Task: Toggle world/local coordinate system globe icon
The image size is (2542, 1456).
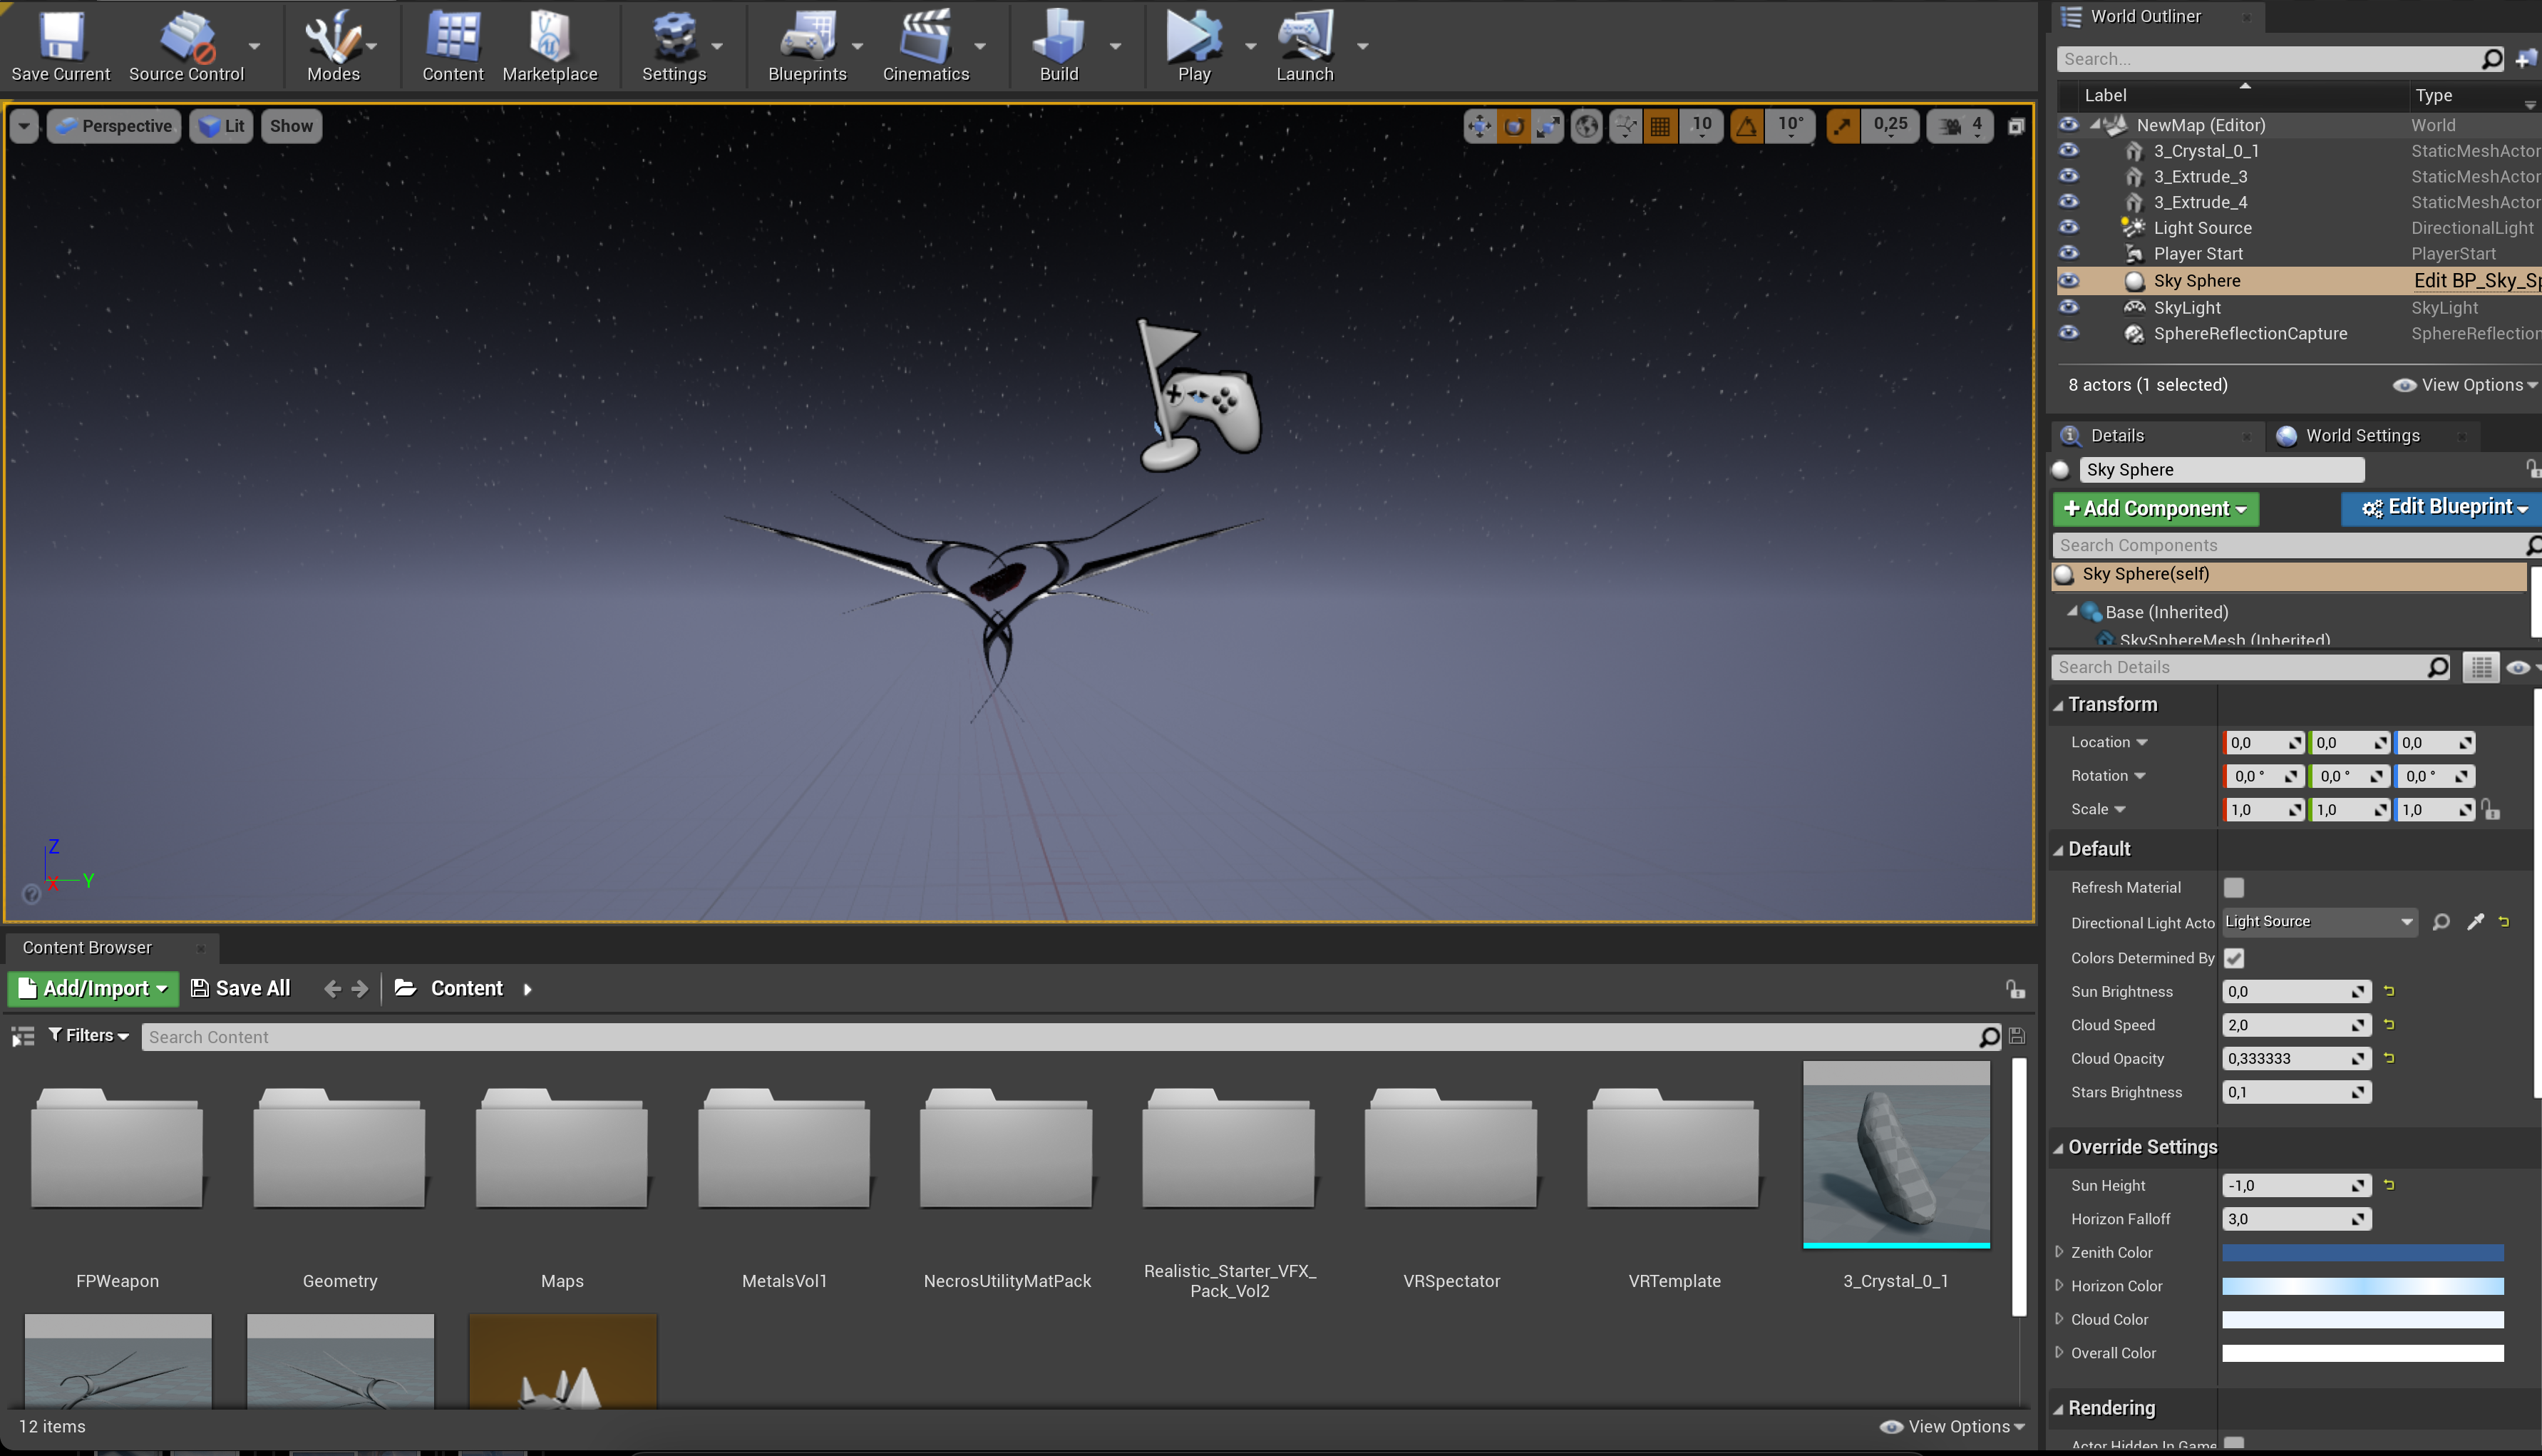Action: pos(1586,126)
